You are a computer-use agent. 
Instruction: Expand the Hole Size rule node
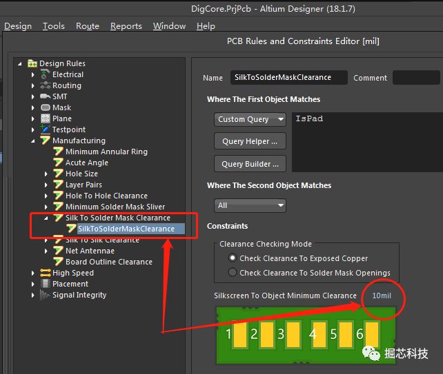click(x=46, y=174)
